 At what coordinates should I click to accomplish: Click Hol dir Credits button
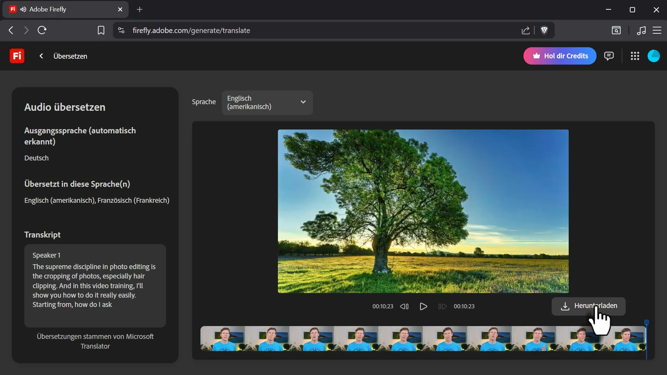coord(560,56)
